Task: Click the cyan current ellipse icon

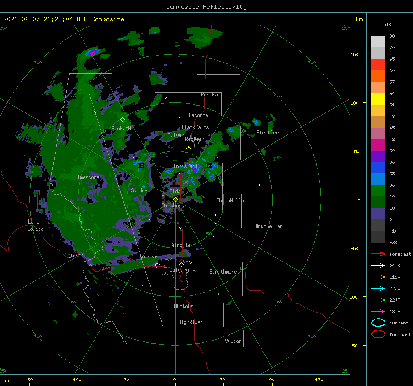Action: click(378, 323)
